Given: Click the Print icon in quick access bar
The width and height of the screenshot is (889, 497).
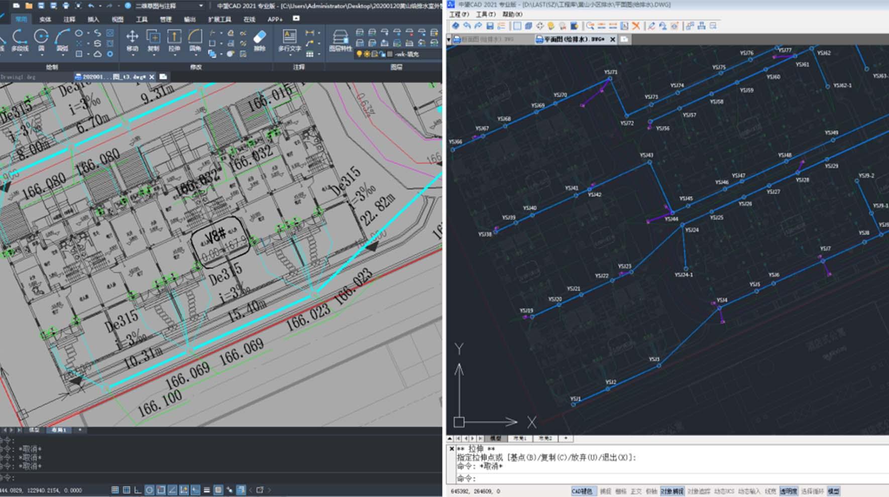Looking at the screenshot, I should tap(66, 6).
